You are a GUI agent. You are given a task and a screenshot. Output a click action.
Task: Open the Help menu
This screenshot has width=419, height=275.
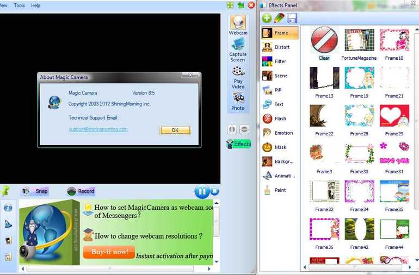(35, 5)
